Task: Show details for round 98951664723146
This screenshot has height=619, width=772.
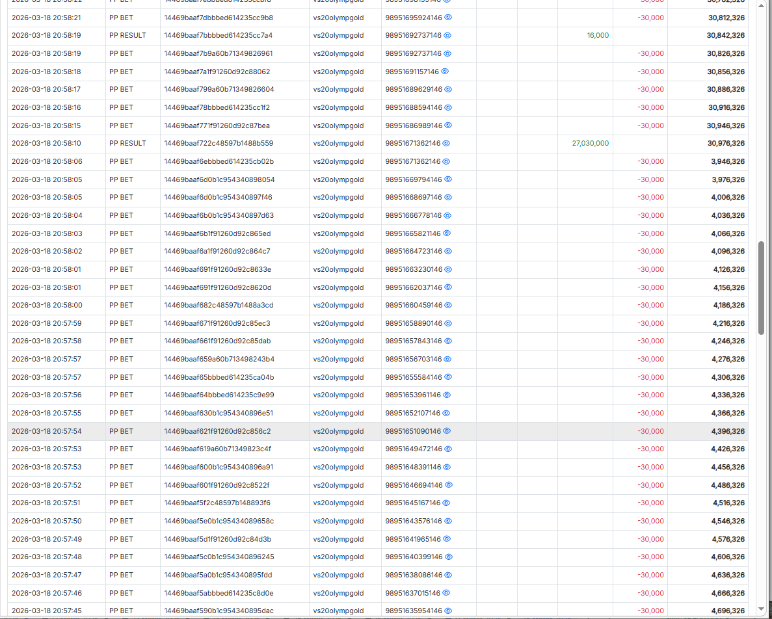Action: [x=449, y=251]
